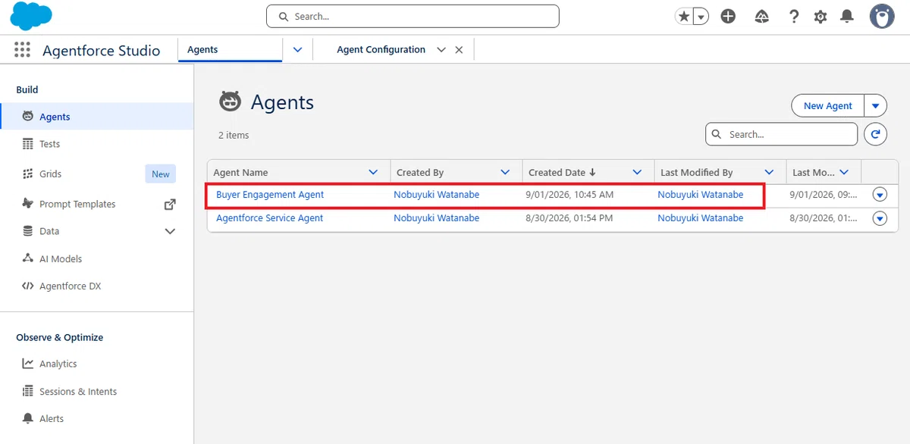Screen dimensions: 910x444
Task: Open the user avatar profile menu
Action: coord(881,16)
